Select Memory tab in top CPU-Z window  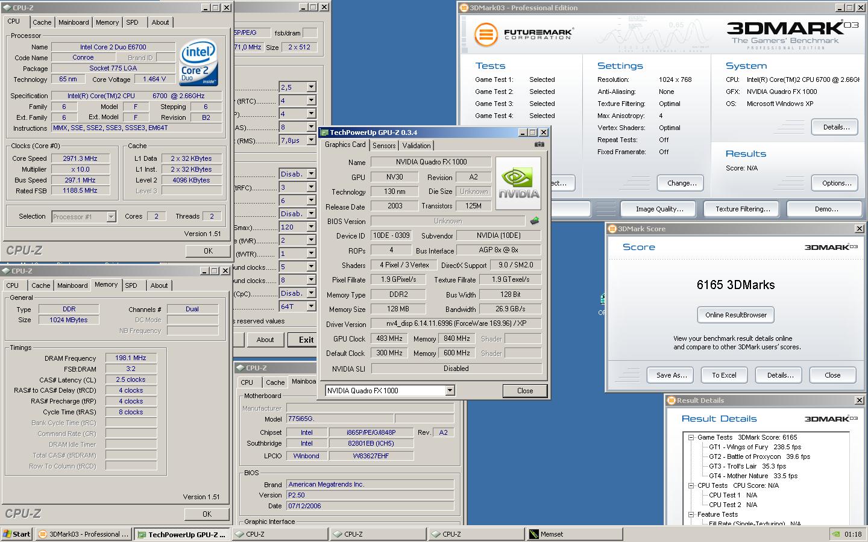coord(107,22)
